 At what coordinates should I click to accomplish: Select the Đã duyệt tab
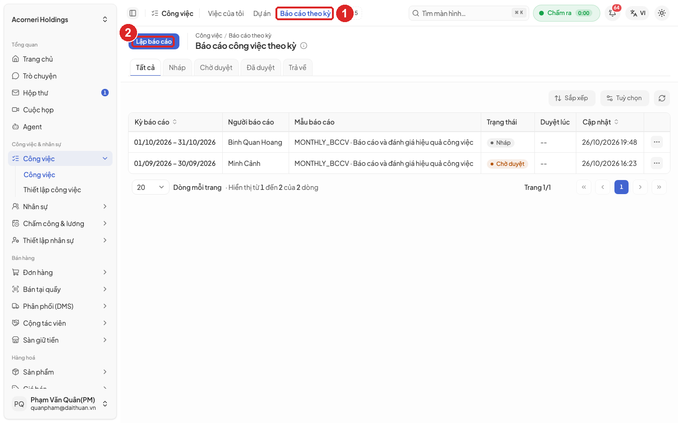261,68
